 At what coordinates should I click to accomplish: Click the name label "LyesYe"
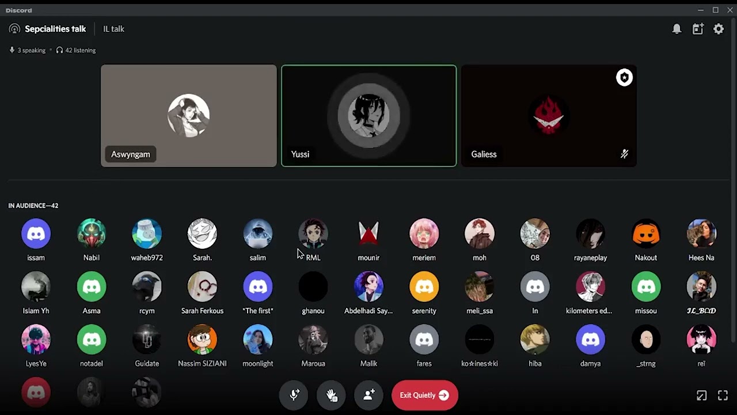click(x=36, y=364)
